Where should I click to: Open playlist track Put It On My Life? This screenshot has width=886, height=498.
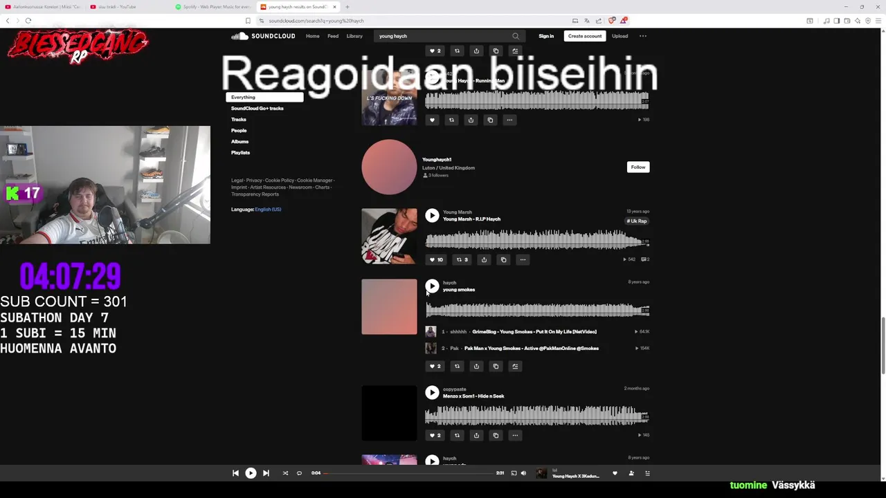534,332
